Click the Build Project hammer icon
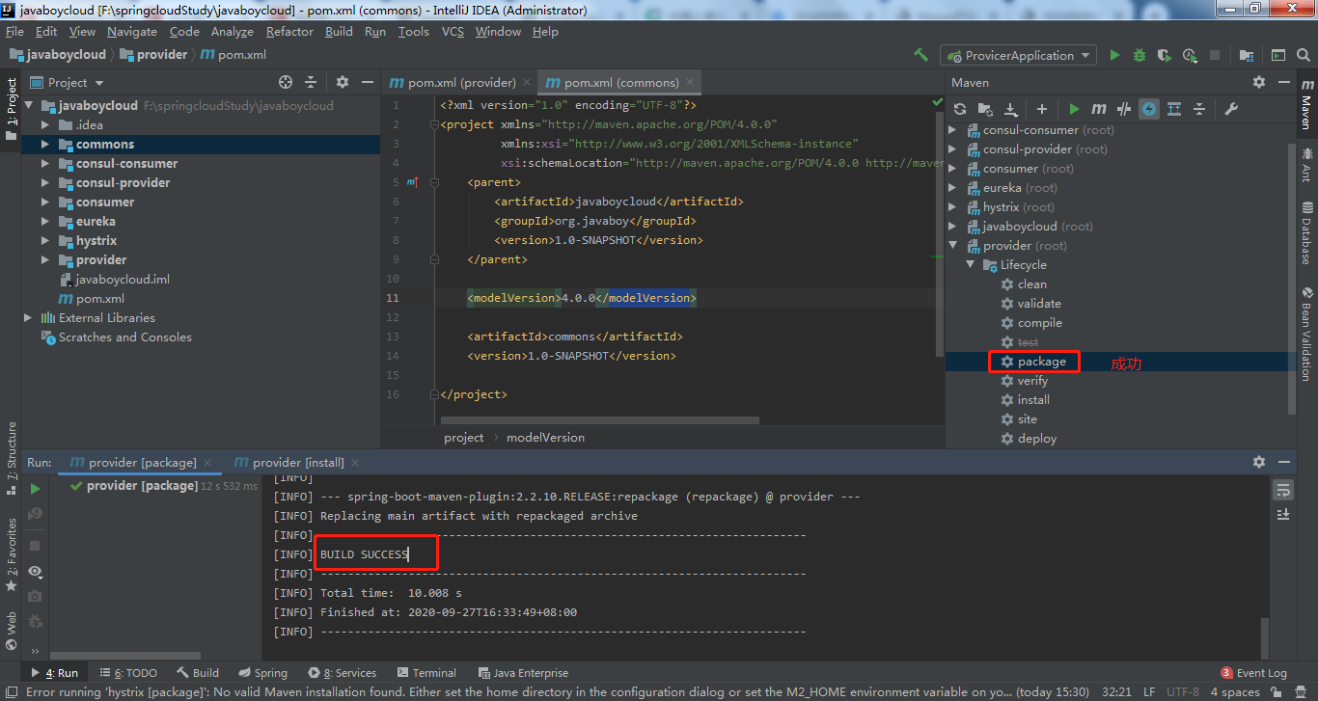1318x701 pixels. point(920,55)
